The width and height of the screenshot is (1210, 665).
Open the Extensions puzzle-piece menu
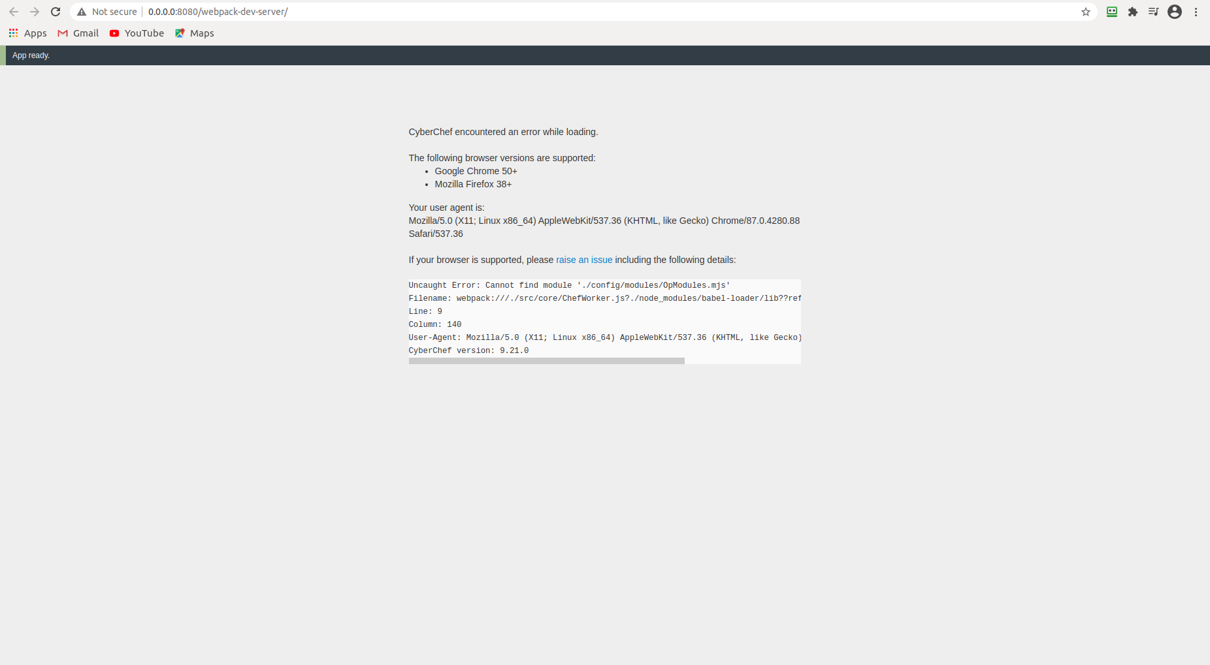click(x=1133, y=11)
